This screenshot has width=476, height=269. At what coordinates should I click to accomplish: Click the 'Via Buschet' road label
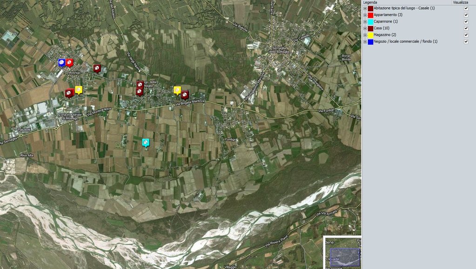[x=241, y=27]
